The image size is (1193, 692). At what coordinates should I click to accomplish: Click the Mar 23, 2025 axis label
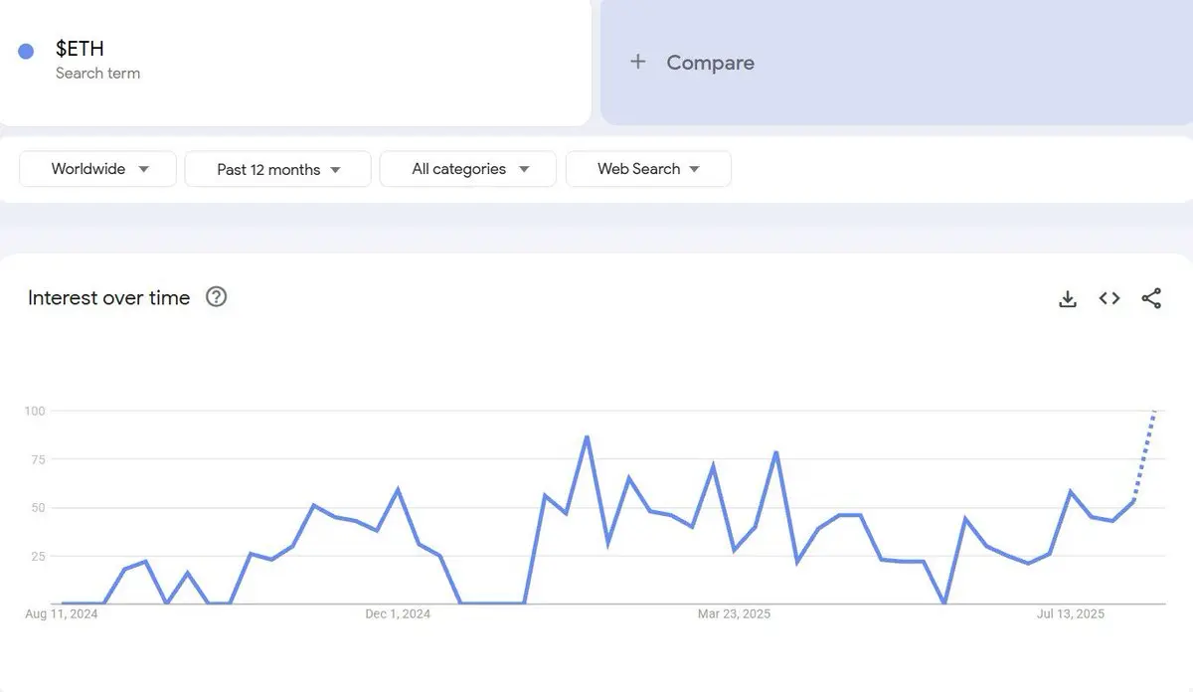734,614
